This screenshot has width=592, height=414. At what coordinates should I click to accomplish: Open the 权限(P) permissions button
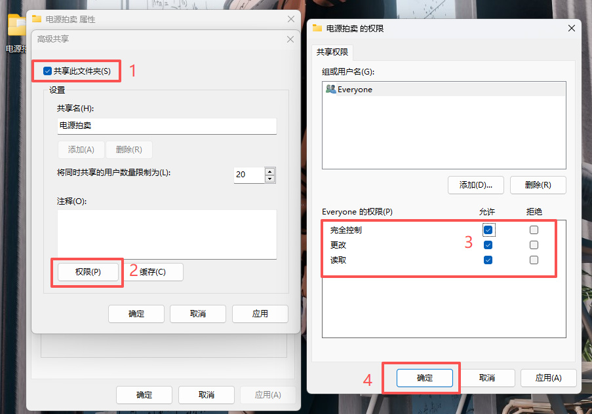88,272
